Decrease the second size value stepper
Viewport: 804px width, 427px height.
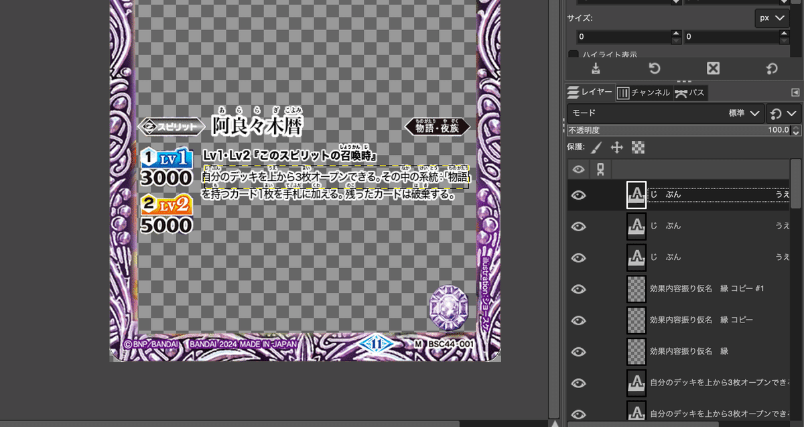[x=785, y=40]
